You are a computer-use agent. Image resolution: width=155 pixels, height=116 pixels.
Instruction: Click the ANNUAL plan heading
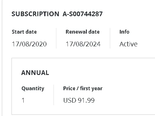click(x=35, y=73)
